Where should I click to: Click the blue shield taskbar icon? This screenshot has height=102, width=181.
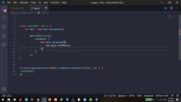(x=67, y=99)
